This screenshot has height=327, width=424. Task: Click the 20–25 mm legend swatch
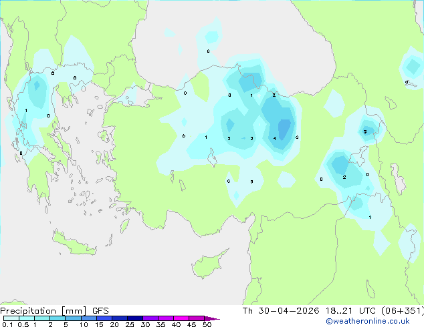point(120,318)
